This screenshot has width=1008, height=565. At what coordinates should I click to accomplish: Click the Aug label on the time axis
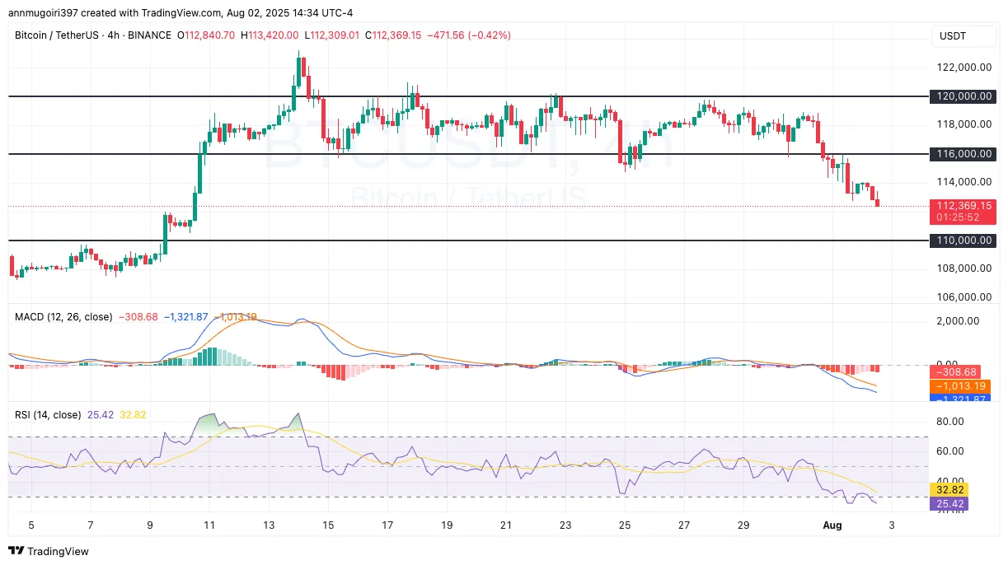tap(832, 525)
